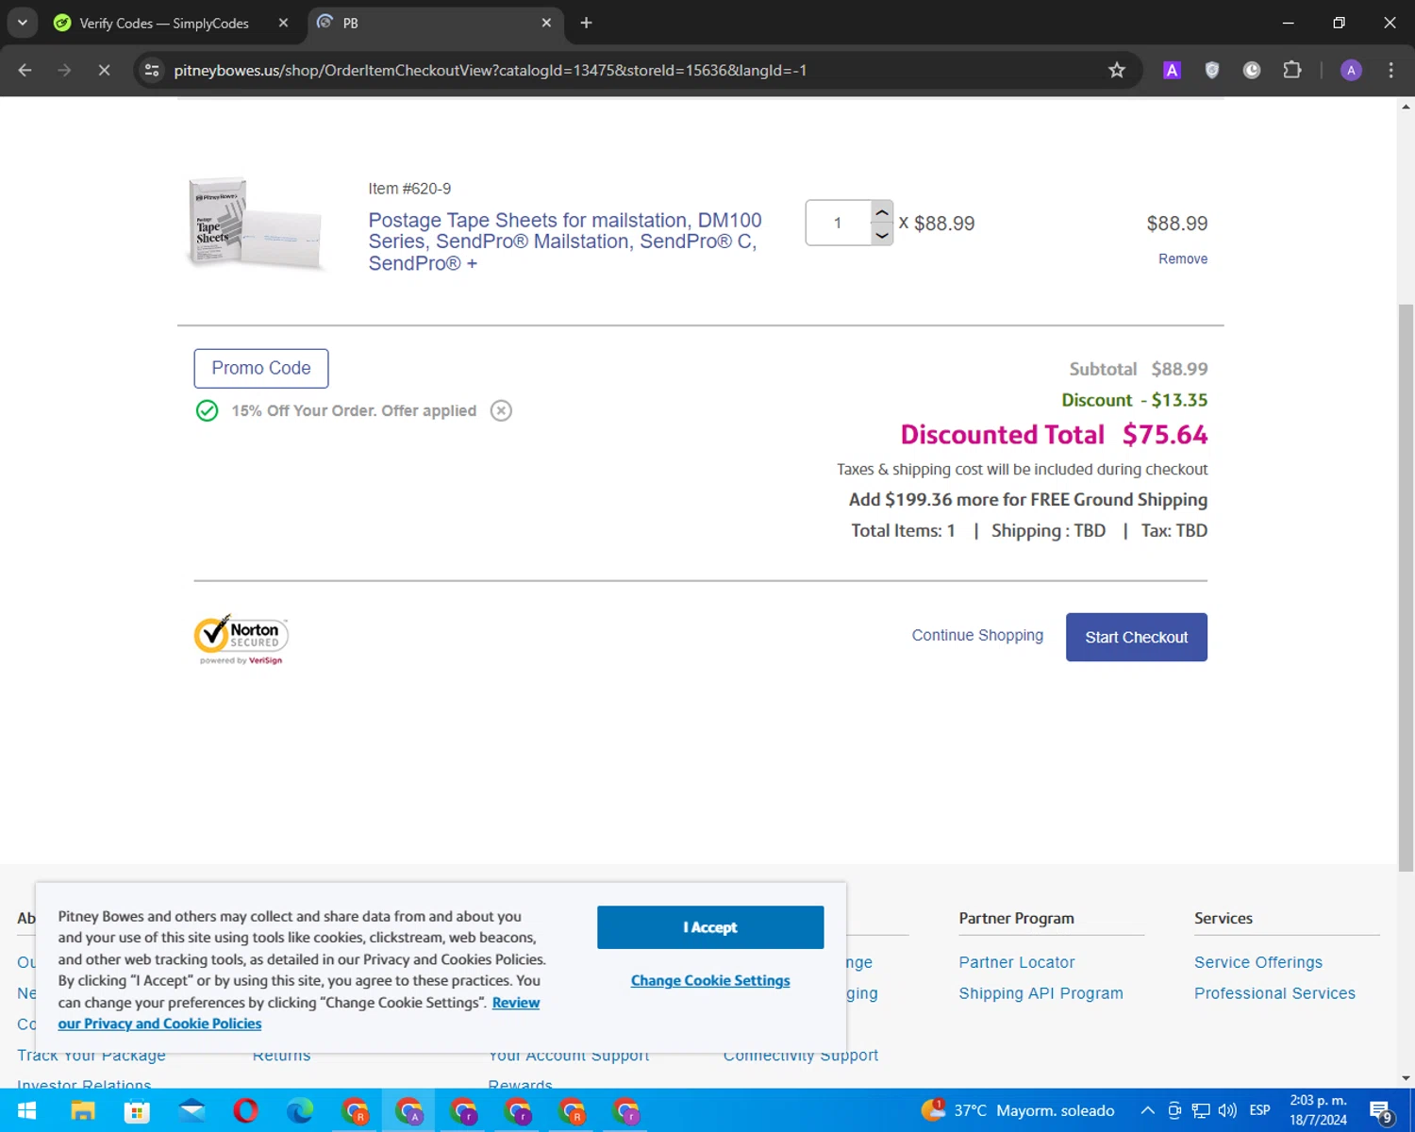Open the purple A extension icon
Screen dimensions: 1415x1132
pos(1172,70)
